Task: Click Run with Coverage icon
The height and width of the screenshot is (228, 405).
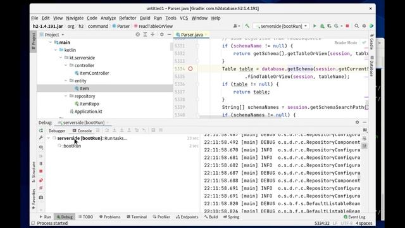Action: 329,26
